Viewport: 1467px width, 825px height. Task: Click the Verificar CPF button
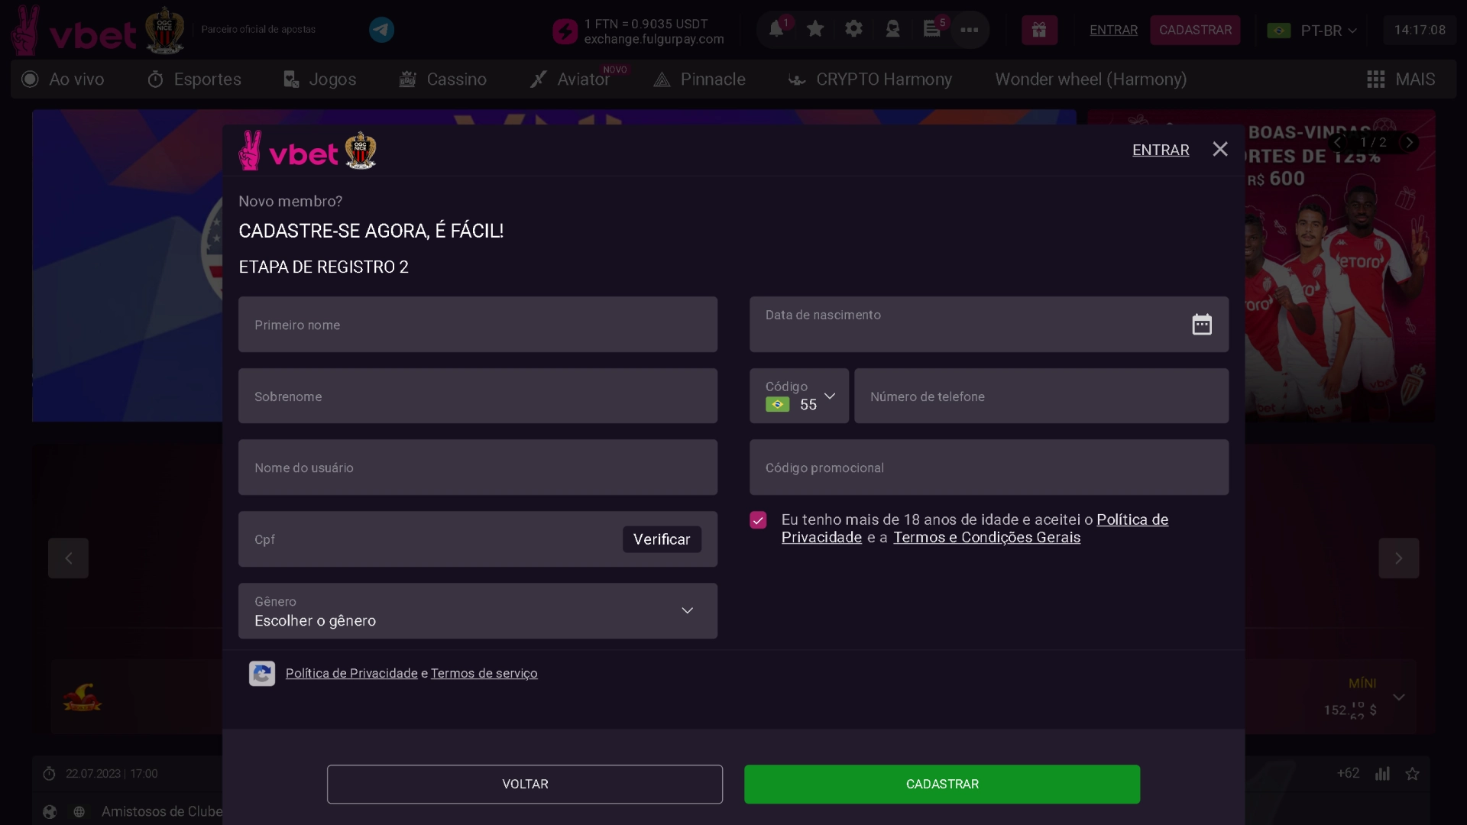pos(662,539)
